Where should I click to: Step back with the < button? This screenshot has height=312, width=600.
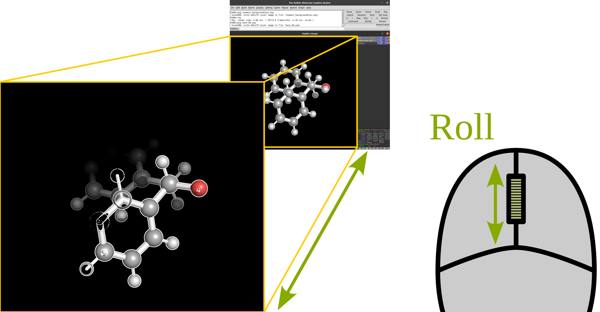352,18
